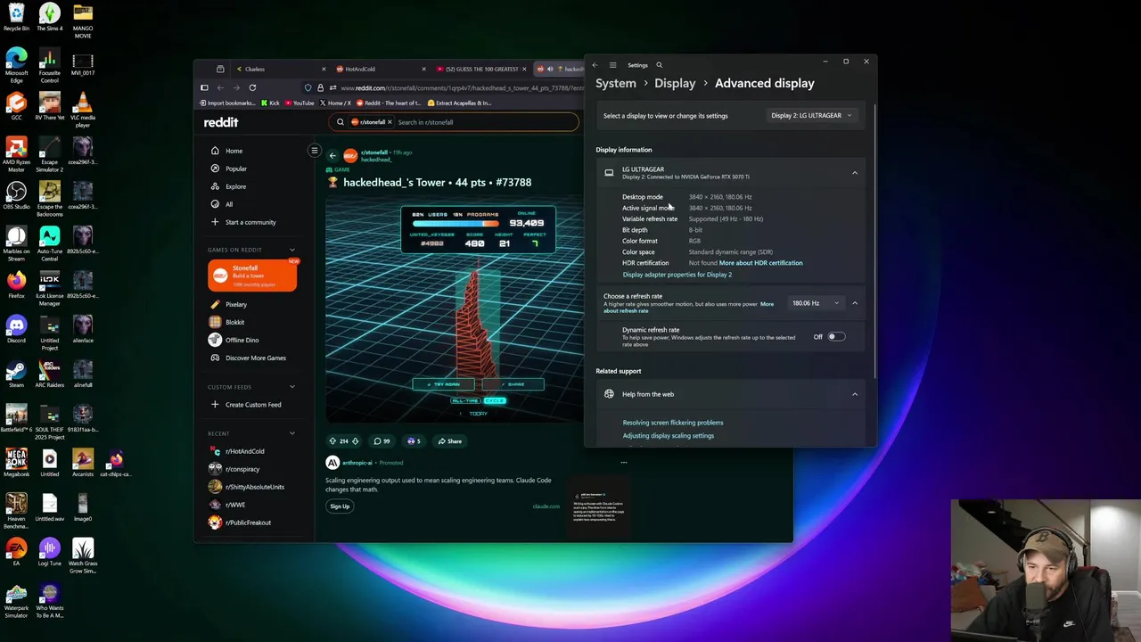1141x642 pixels.
Task: Click Create Custom Feed
Action: click(x=251, y=405)
